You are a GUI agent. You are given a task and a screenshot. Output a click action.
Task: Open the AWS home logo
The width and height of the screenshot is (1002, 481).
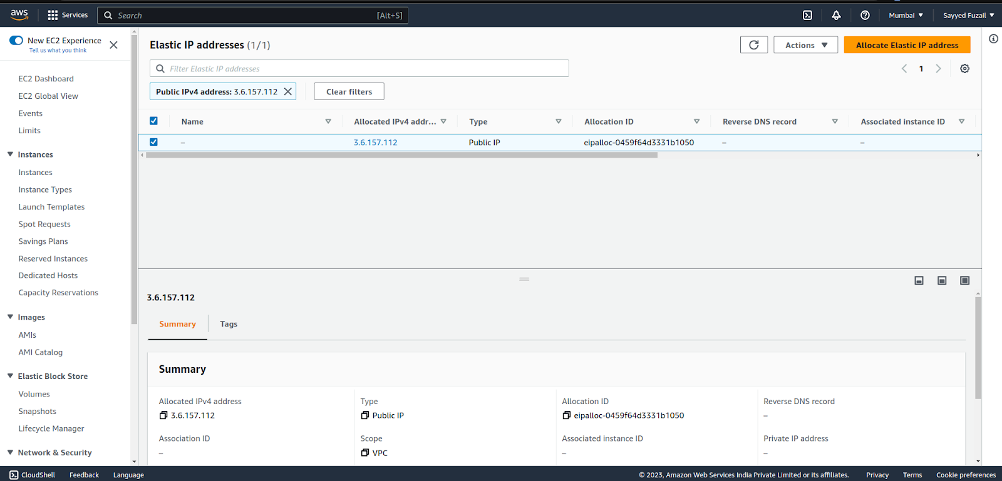tap(19, 14)
